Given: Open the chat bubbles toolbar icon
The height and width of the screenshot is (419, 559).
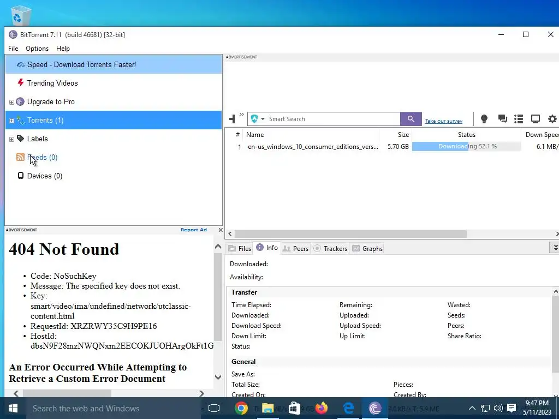Looking at the screenshot, I should click(502, 118).
